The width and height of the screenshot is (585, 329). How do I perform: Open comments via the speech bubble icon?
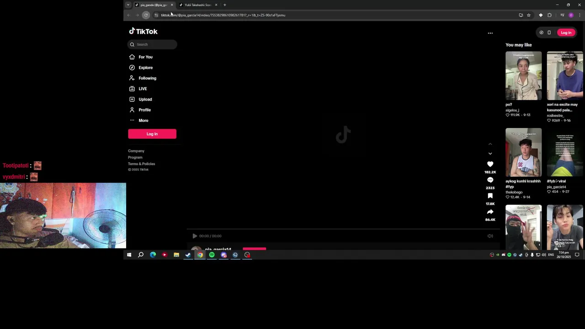pos(490,180)
